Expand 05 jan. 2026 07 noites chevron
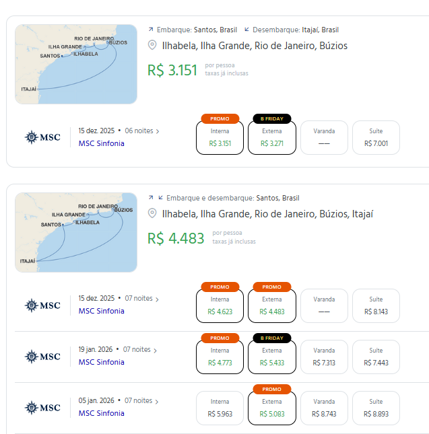The width and height of the screenshot is (429, 434). (x=156, y=402)
